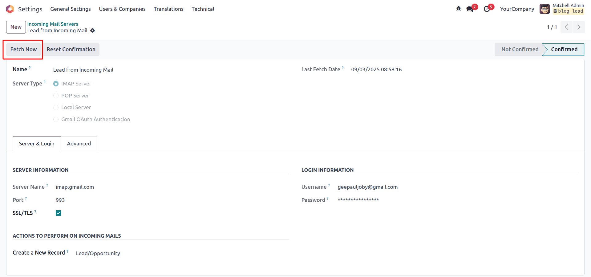Open the YourCompany company switcher
591x277 pixels.
(517, 9)
